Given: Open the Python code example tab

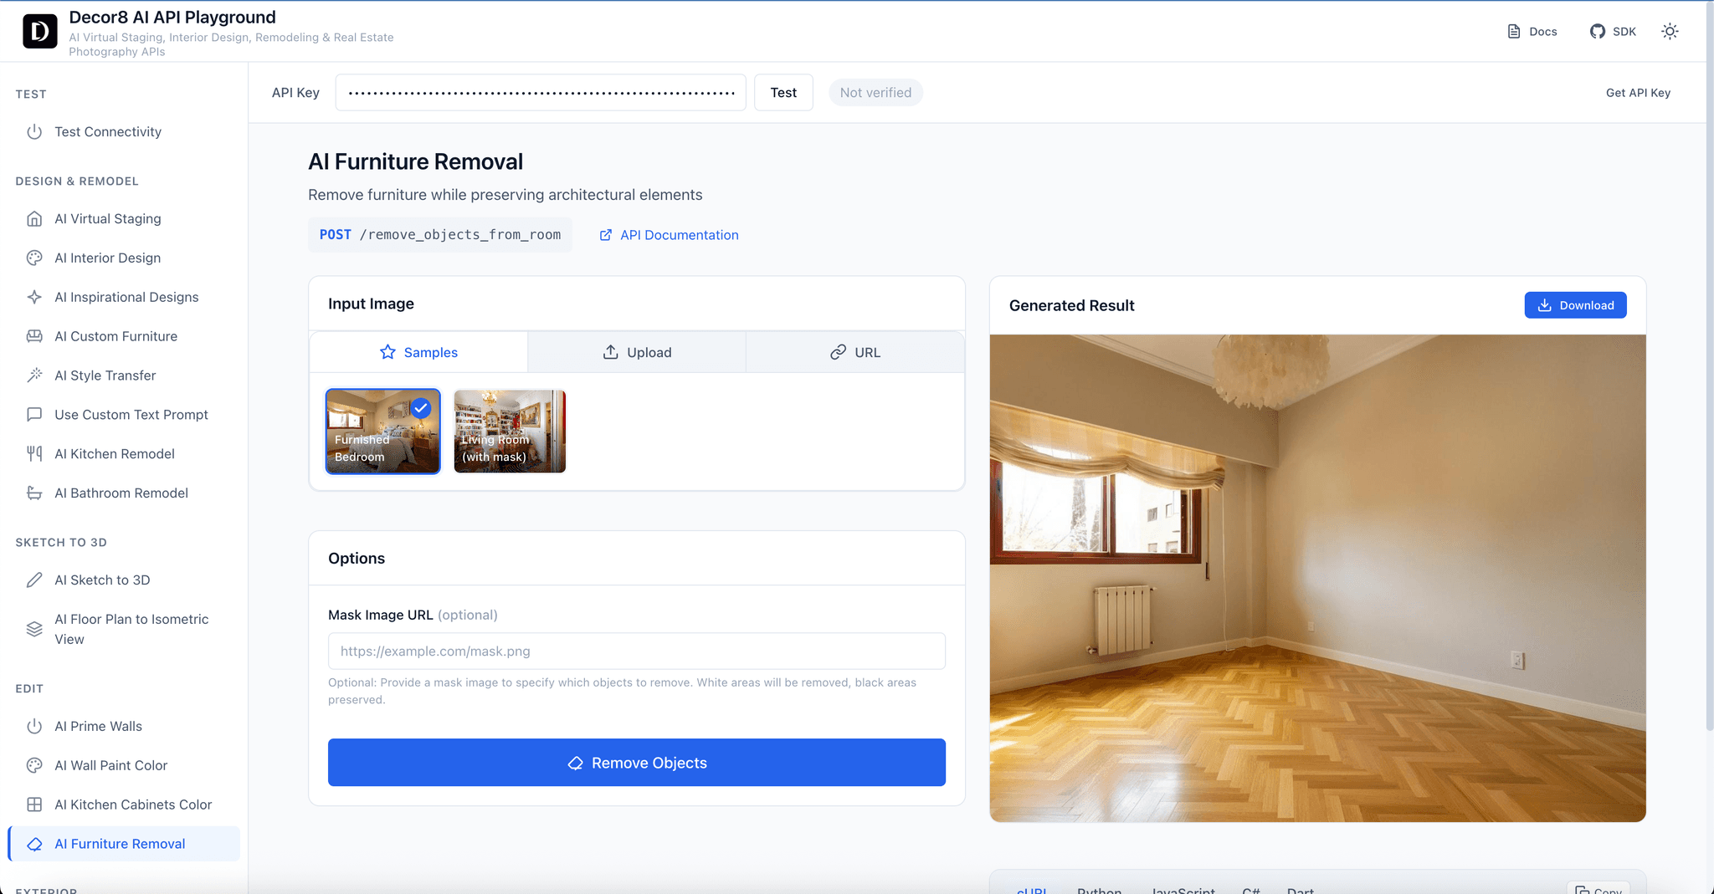Looking at the screenshot, I should coord(1099,890).
